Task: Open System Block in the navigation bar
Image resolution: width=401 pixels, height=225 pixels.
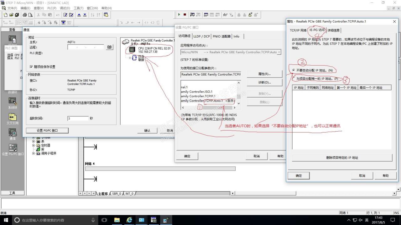Action: (13, 103)
